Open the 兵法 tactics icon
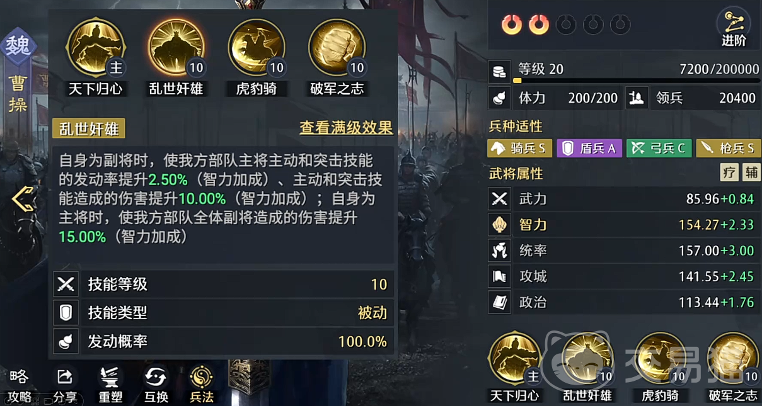The height and width of the screenshot is (406, 762). 202,385
